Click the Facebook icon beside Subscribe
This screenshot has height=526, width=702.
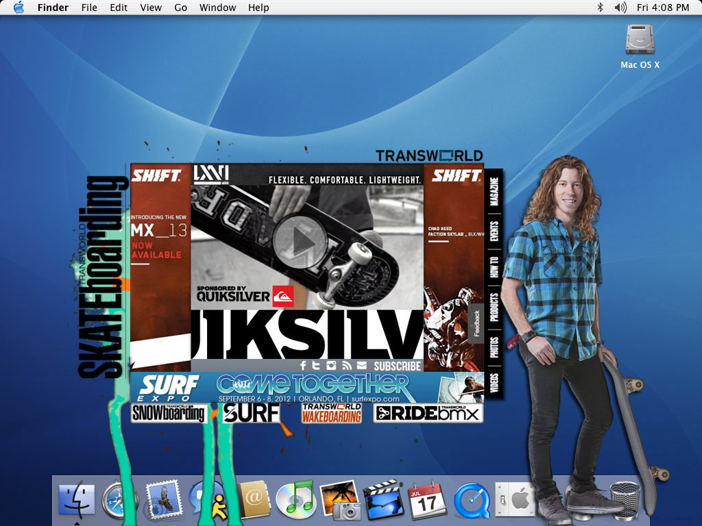point(304,366)
